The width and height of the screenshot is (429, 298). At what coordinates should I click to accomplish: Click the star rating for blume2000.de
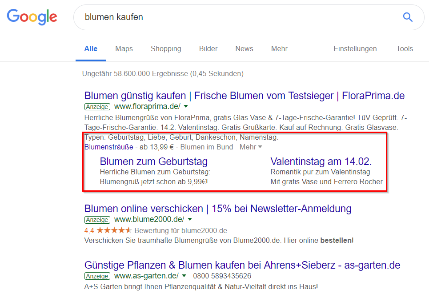coord(114,230)
